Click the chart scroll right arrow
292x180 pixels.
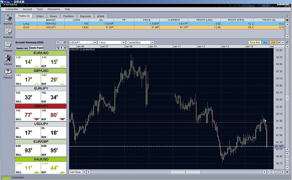click(x=264, y=172)
